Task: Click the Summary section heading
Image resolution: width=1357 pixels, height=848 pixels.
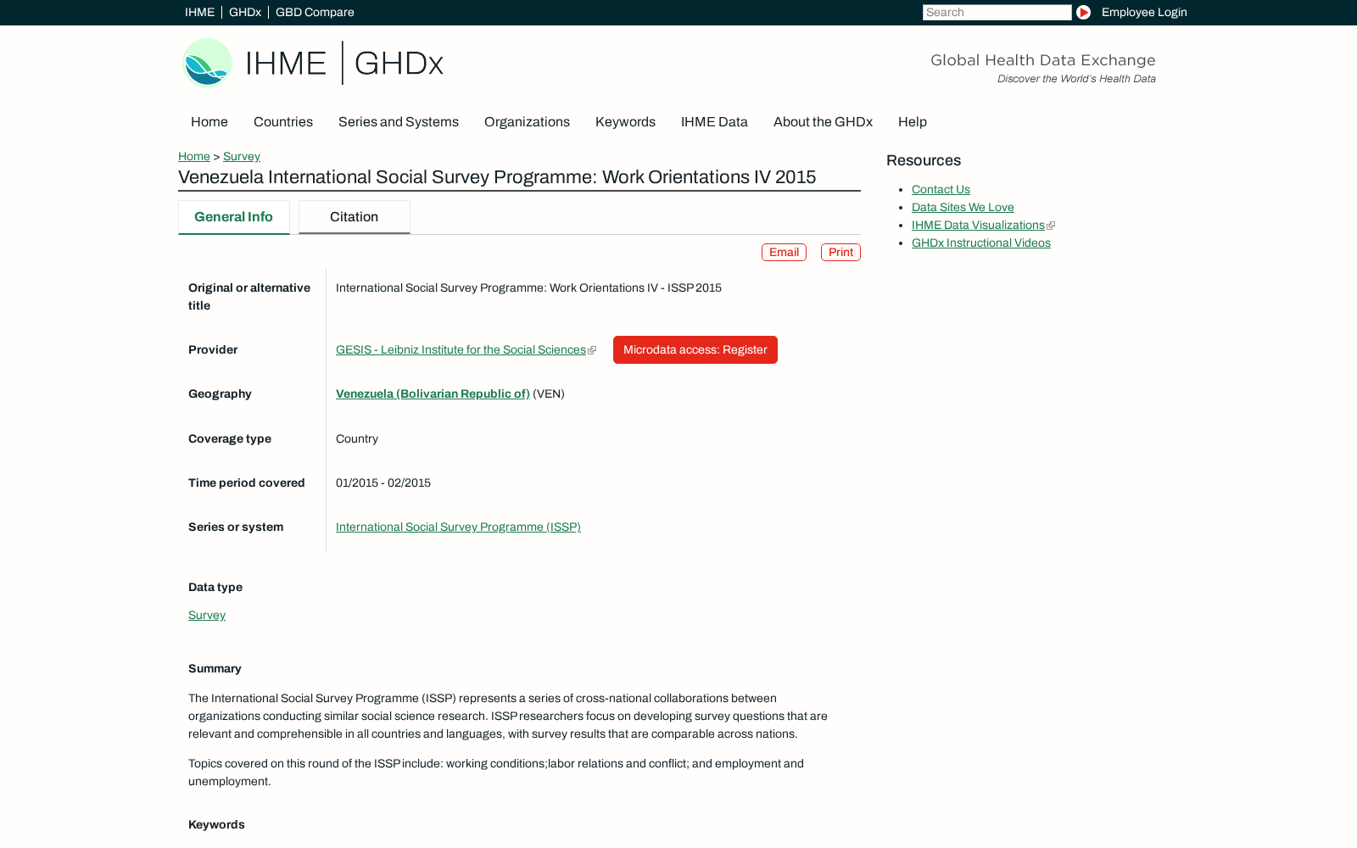Action: pos(215,669)
